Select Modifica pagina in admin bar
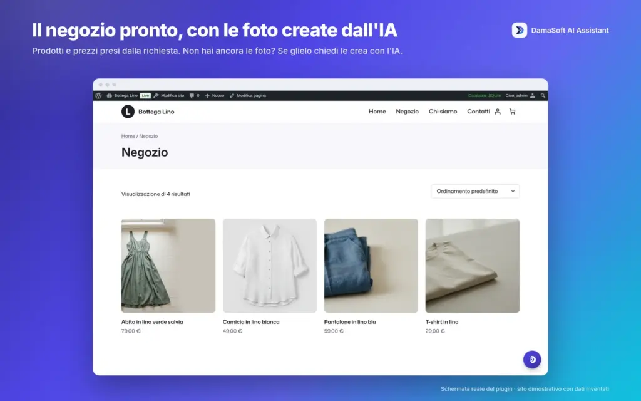641x401 pixels. tap(248, 96)
